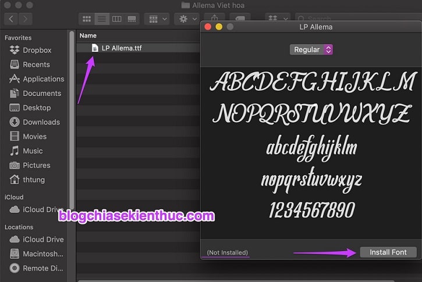Open the Dropbox toolbar dropdown in Finder

278,18
